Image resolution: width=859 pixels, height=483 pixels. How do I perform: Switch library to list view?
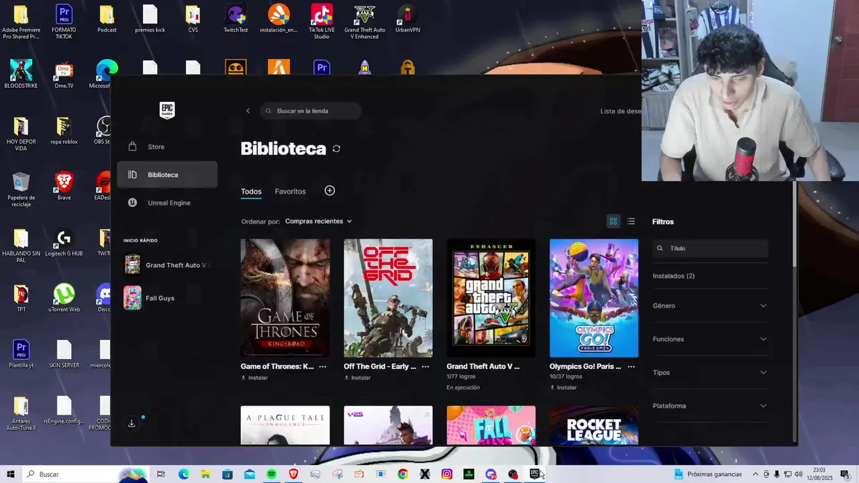(631, 221)
